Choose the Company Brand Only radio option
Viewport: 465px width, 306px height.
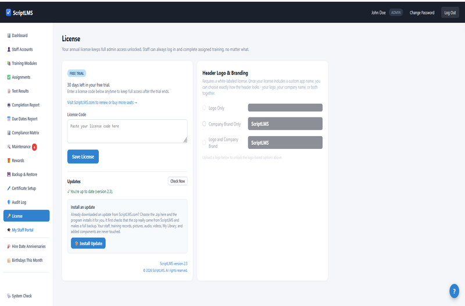[x=204, y=124]
